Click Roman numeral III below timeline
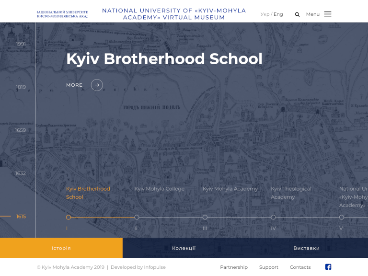 [x=205, y=229]
